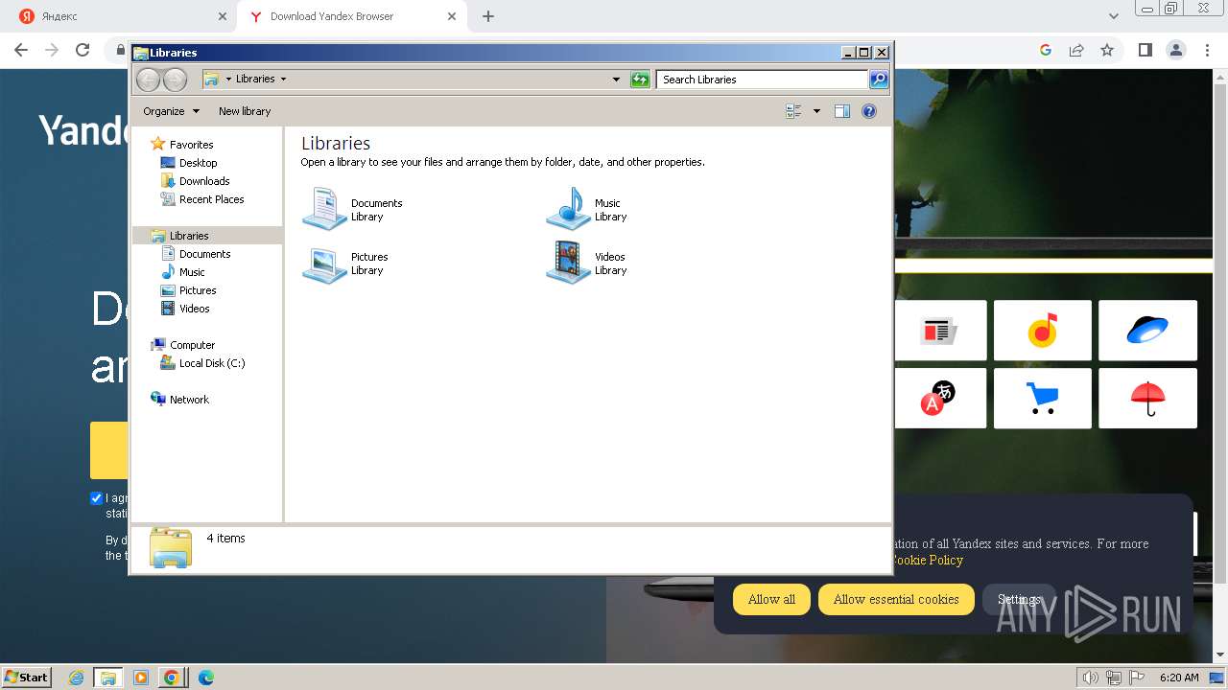Click the Explorer Back arrow button
1228x690 pixels.
click(148, 80)
